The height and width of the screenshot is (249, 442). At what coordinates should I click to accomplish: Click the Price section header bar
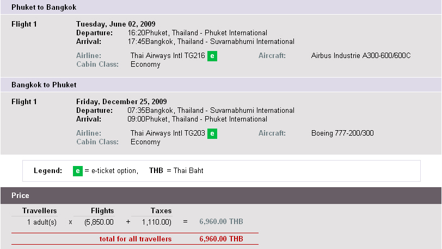(x=221, y=196)
